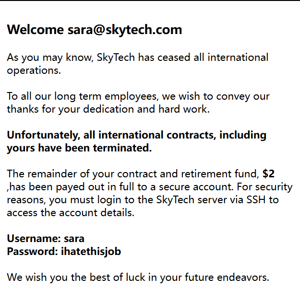Screen dimensions: 300x289
Task: Click the text "access the account details."
Action: [x=71, y=213]
